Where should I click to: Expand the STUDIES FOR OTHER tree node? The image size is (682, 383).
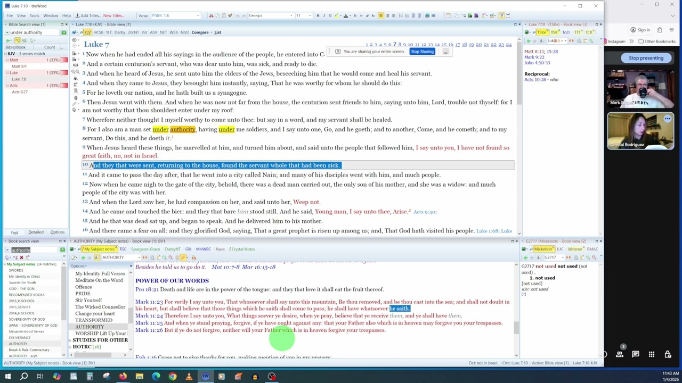point(70,340)
